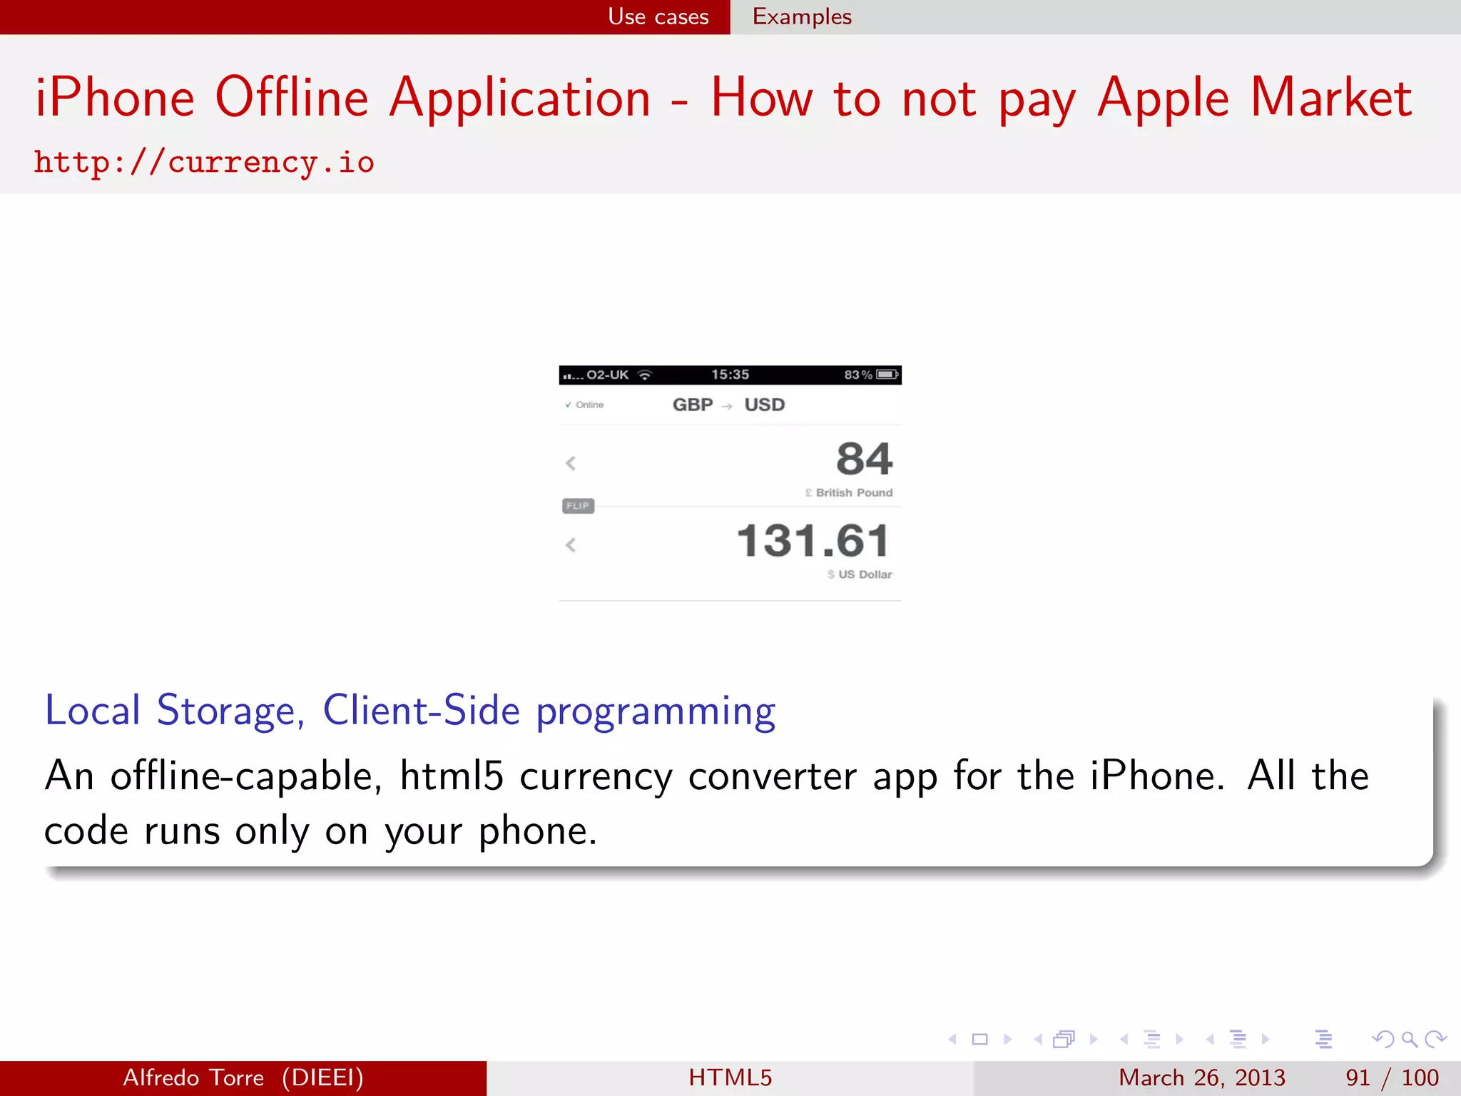Click the 131.61 US Dollar value
The image size is (1461, 1096).
pyautogui.click(x=813, y=540)
